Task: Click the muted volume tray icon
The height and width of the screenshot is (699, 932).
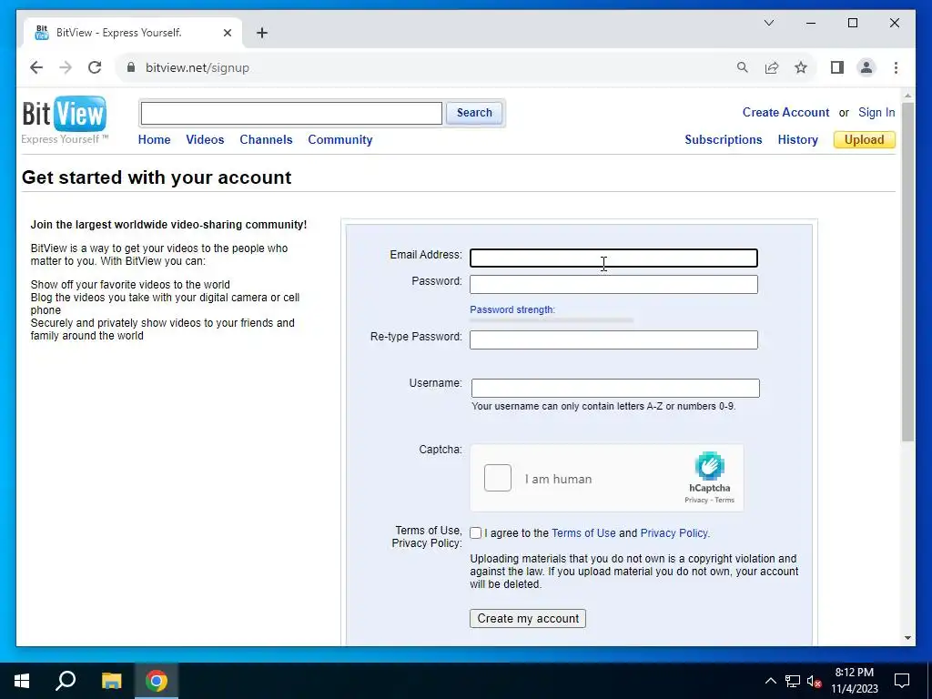Action: coord(815,681)
